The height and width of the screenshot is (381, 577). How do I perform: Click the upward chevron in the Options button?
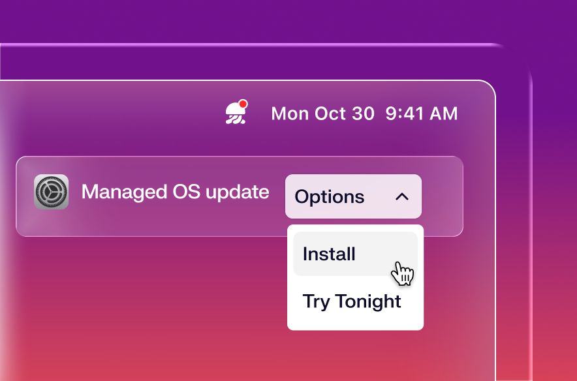402,196
